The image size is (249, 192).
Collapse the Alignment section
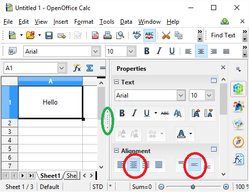pyautogui.click(x=116, y=151)
